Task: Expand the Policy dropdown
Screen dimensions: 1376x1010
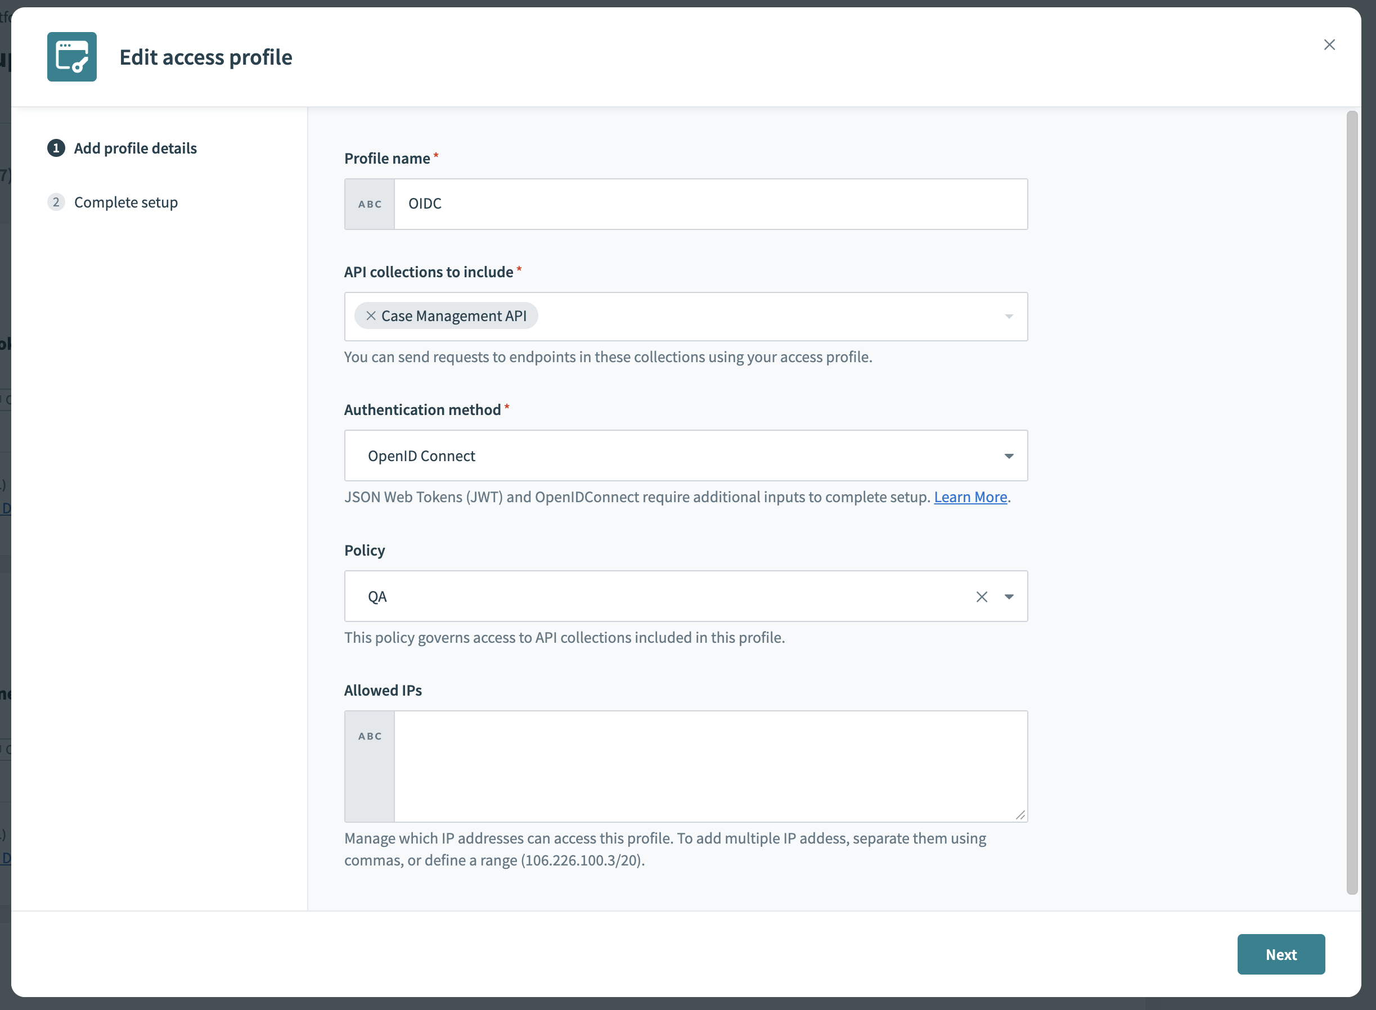Action: pyautogui.click(x=1009, y=596)
